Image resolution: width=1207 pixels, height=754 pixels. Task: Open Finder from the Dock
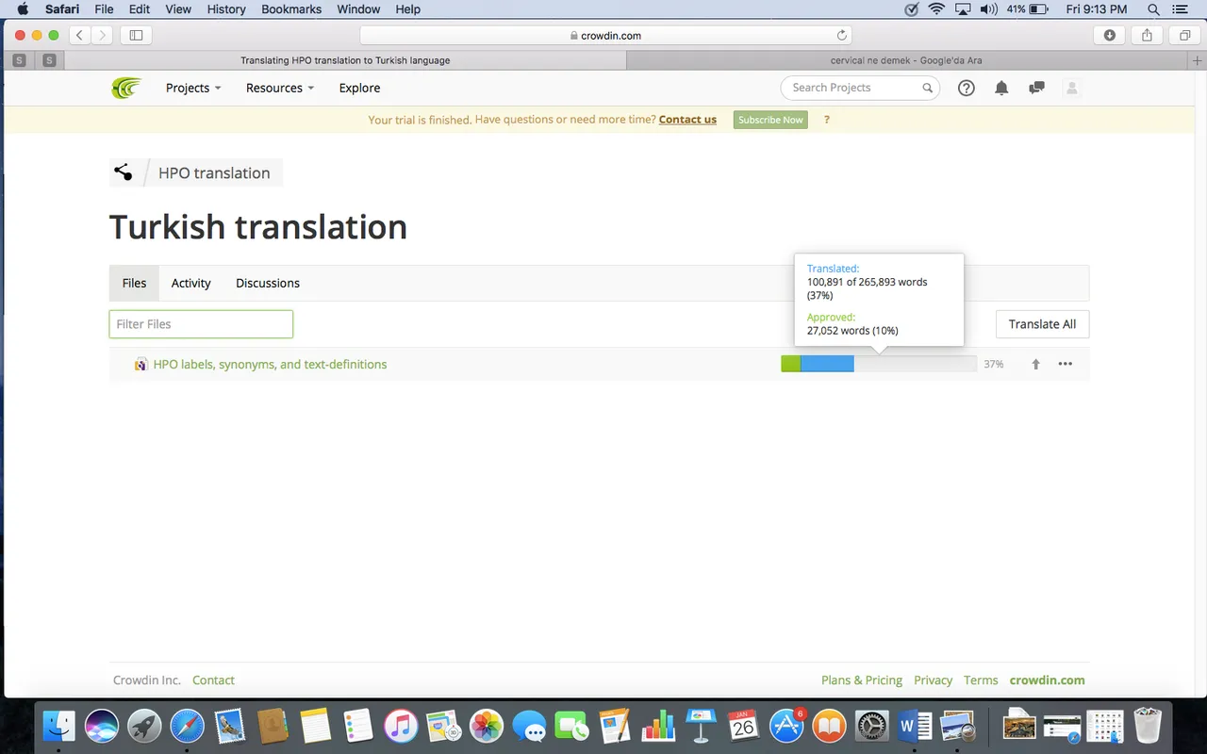pos(59,726)
